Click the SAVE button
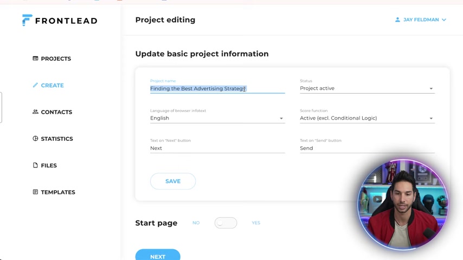The image size is (463, 260). 173,181
